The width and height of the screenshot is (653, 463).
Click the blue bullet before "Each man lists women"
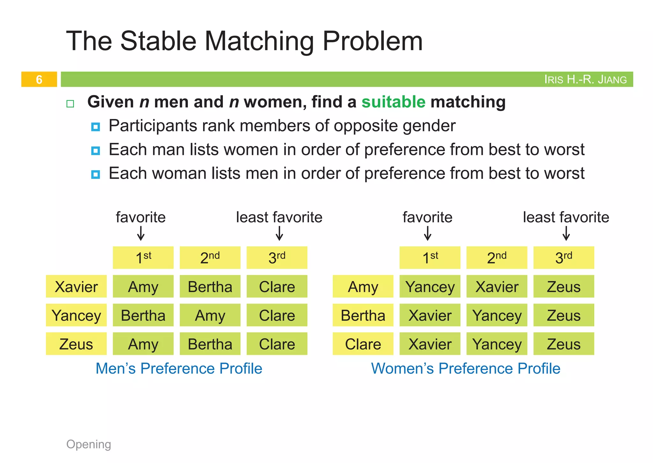tap(95, 151)
